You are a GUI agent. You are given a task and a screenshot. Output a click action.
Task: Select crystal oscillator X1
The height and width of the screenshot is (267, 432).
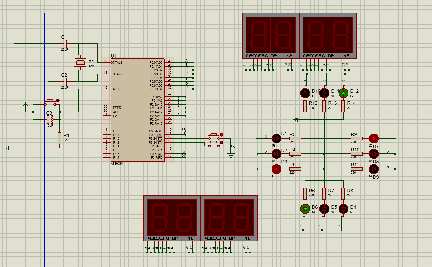[x=80, y=62]
